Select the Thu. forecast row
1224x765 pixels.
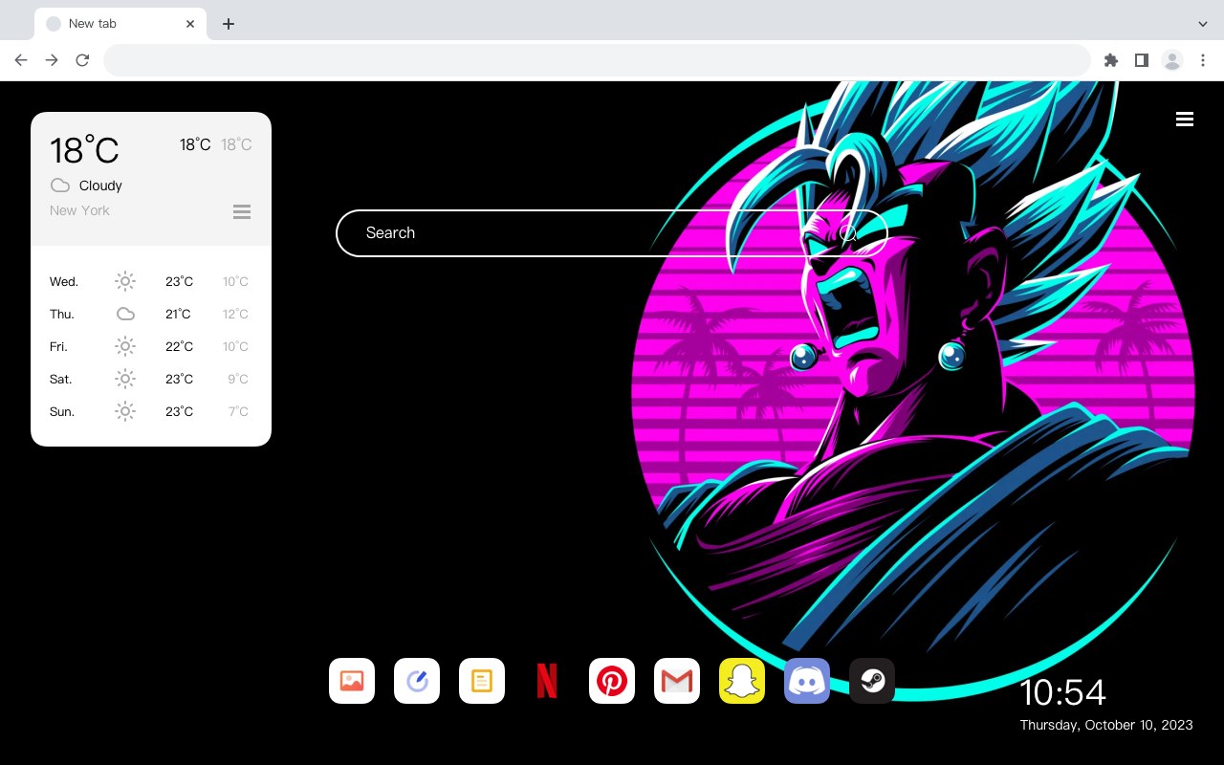click(151, 314)
